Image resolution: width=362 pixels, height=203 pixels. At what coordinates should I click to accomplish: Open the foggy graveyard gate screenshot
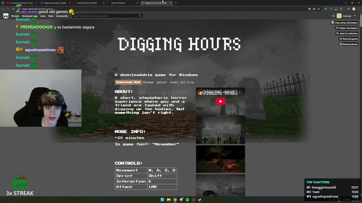(220, 130)
